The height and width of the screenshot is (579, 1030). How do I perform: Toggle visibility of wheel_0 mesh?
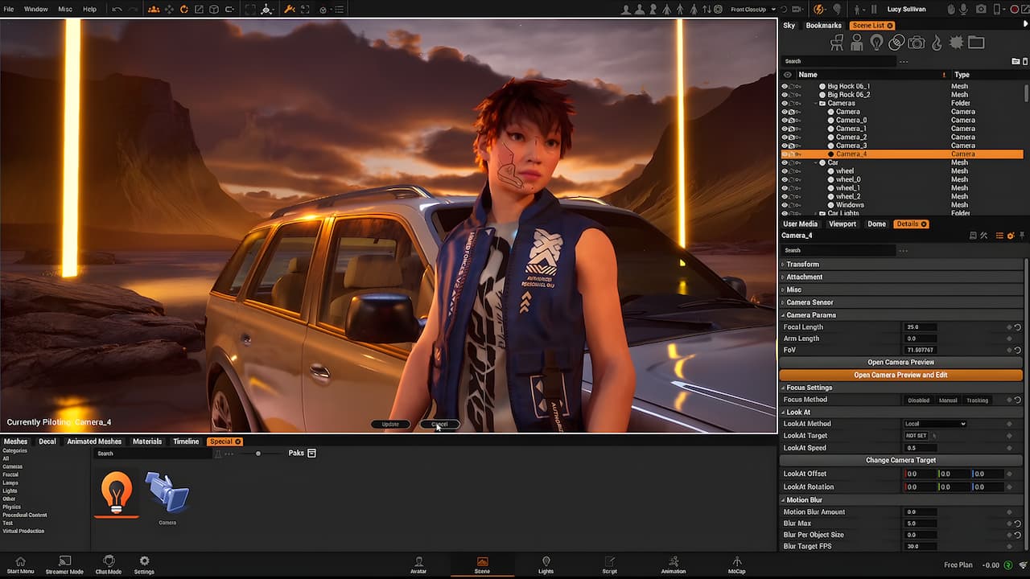(785, 179)
